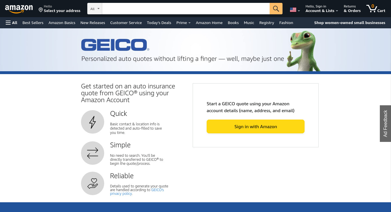Click the Simple heading text
Image resolution: width=391 pixels, height=212 pixels.
pos(120,145)
